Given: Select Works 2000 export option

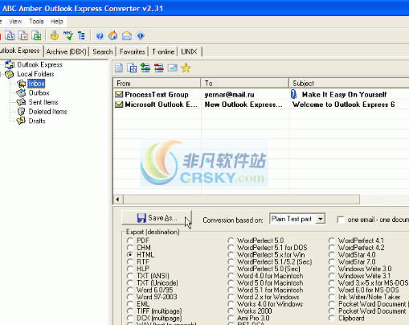Looking at the screenshot, I should (x=231, y=311).
